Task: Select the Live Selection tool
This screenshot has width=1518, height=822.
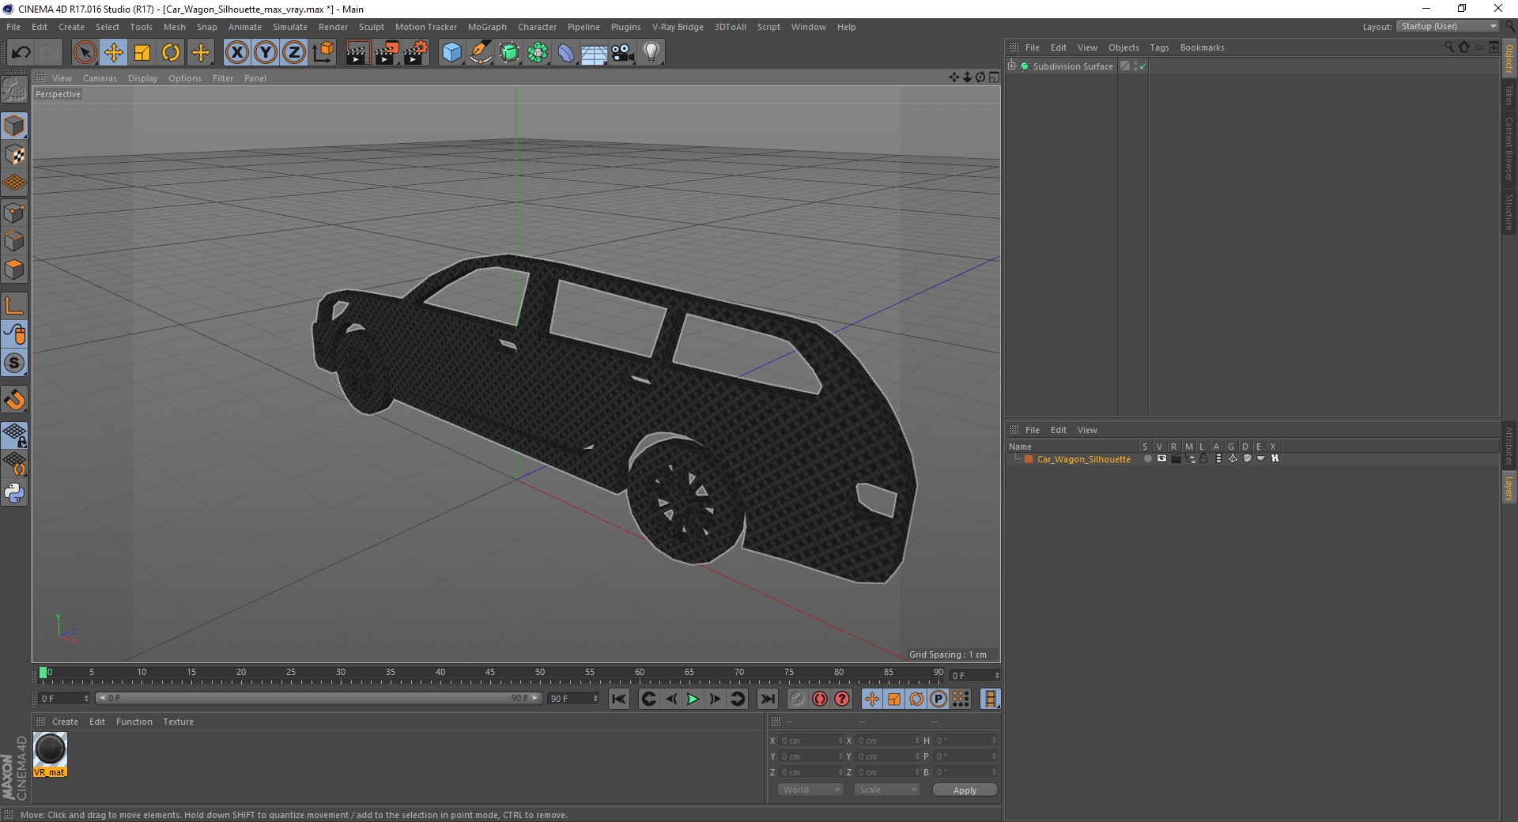Action: 85,53
